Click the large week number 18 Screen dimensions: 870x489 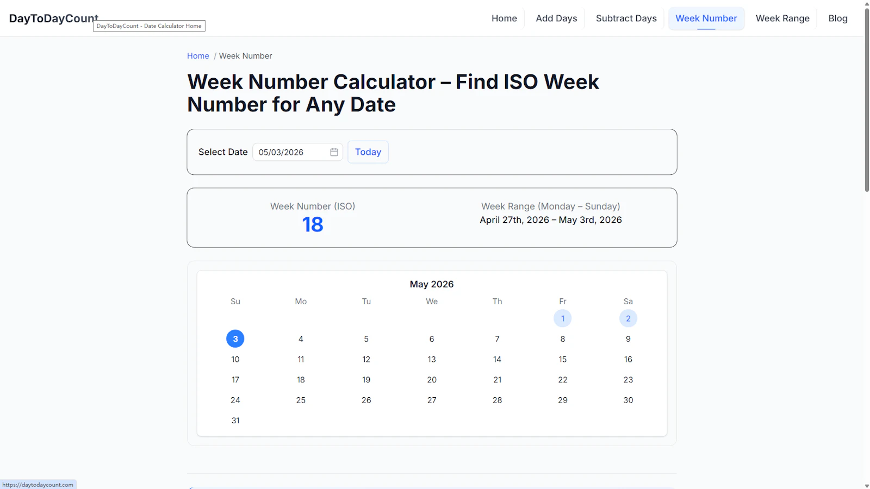point(313,224)
